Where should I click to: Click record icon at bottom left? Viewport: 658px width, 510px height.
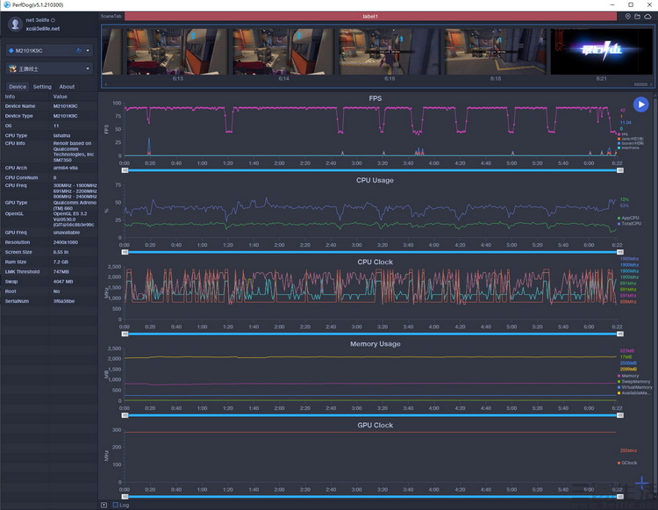coord(104,505)
